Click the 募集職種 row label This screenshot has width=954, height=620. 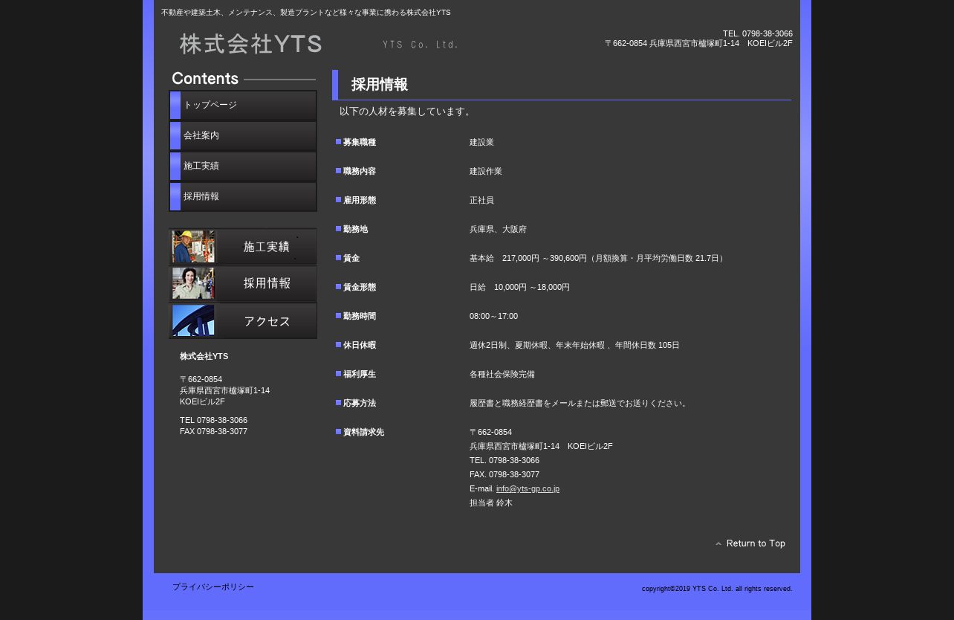360,142
